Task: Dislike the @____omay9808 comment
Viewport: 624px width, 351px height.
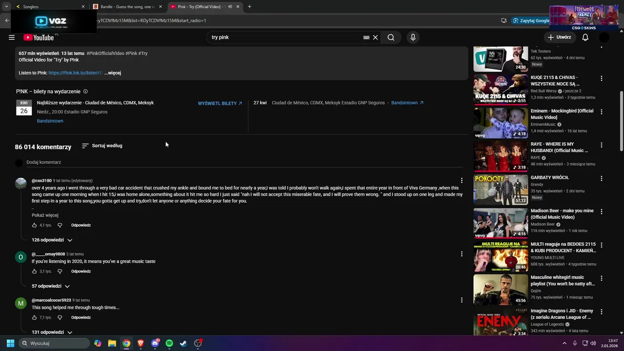Action: [x=60, y=272]
